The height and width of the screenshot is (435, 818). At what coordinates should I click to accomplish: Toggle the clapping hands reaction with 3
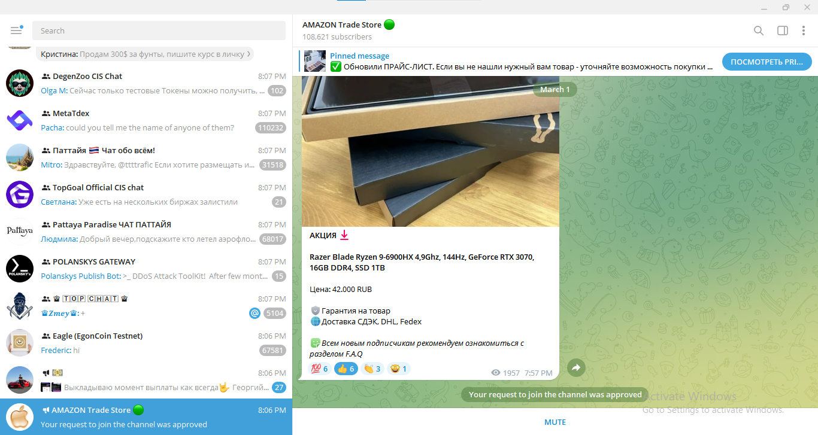click(x=372, y=369)
